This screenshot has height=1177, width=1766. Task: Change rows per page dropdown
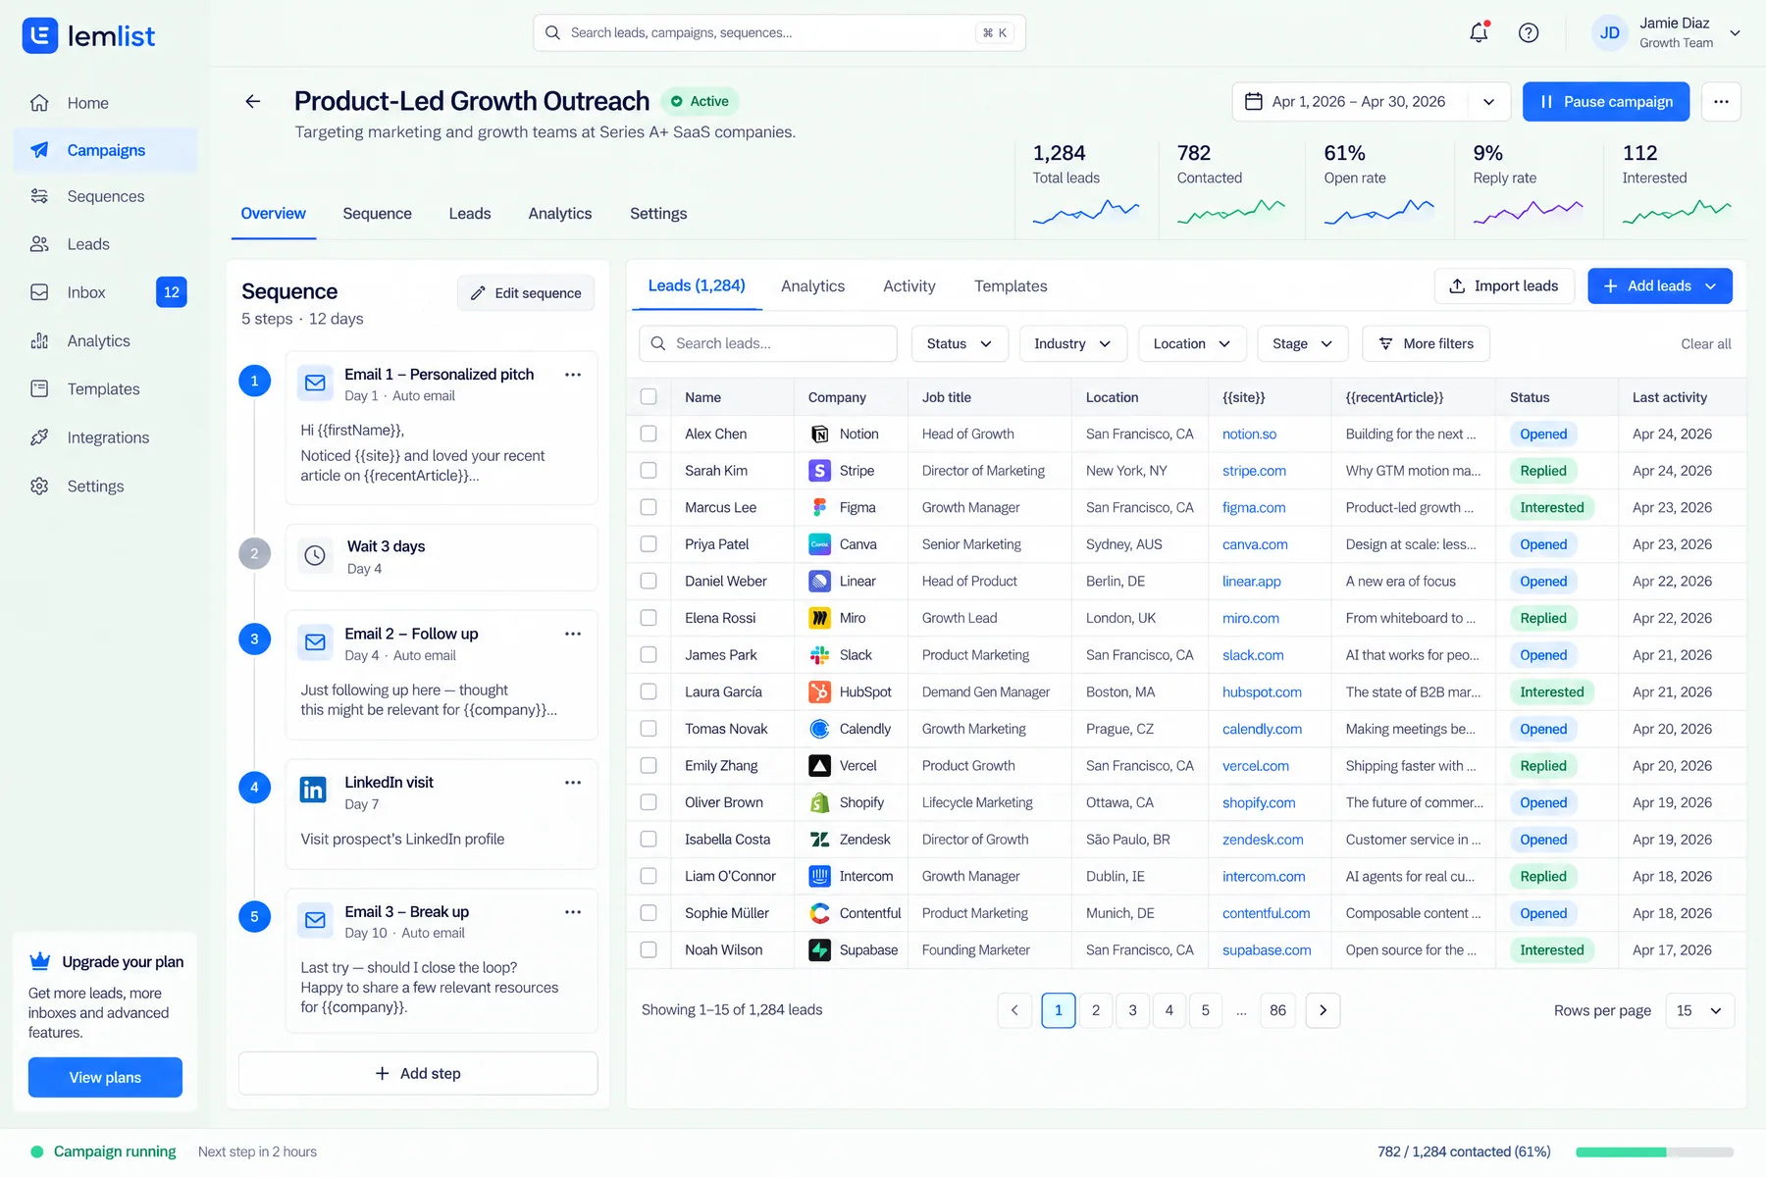click(1699, 1010)
